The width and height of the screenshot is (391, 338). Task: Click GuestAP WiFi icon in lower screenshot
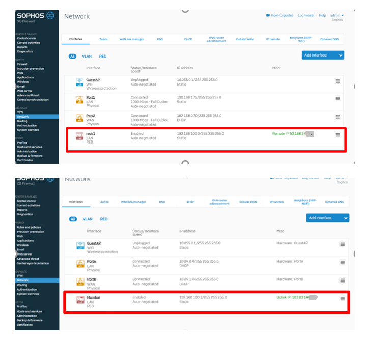coord(80,245)
